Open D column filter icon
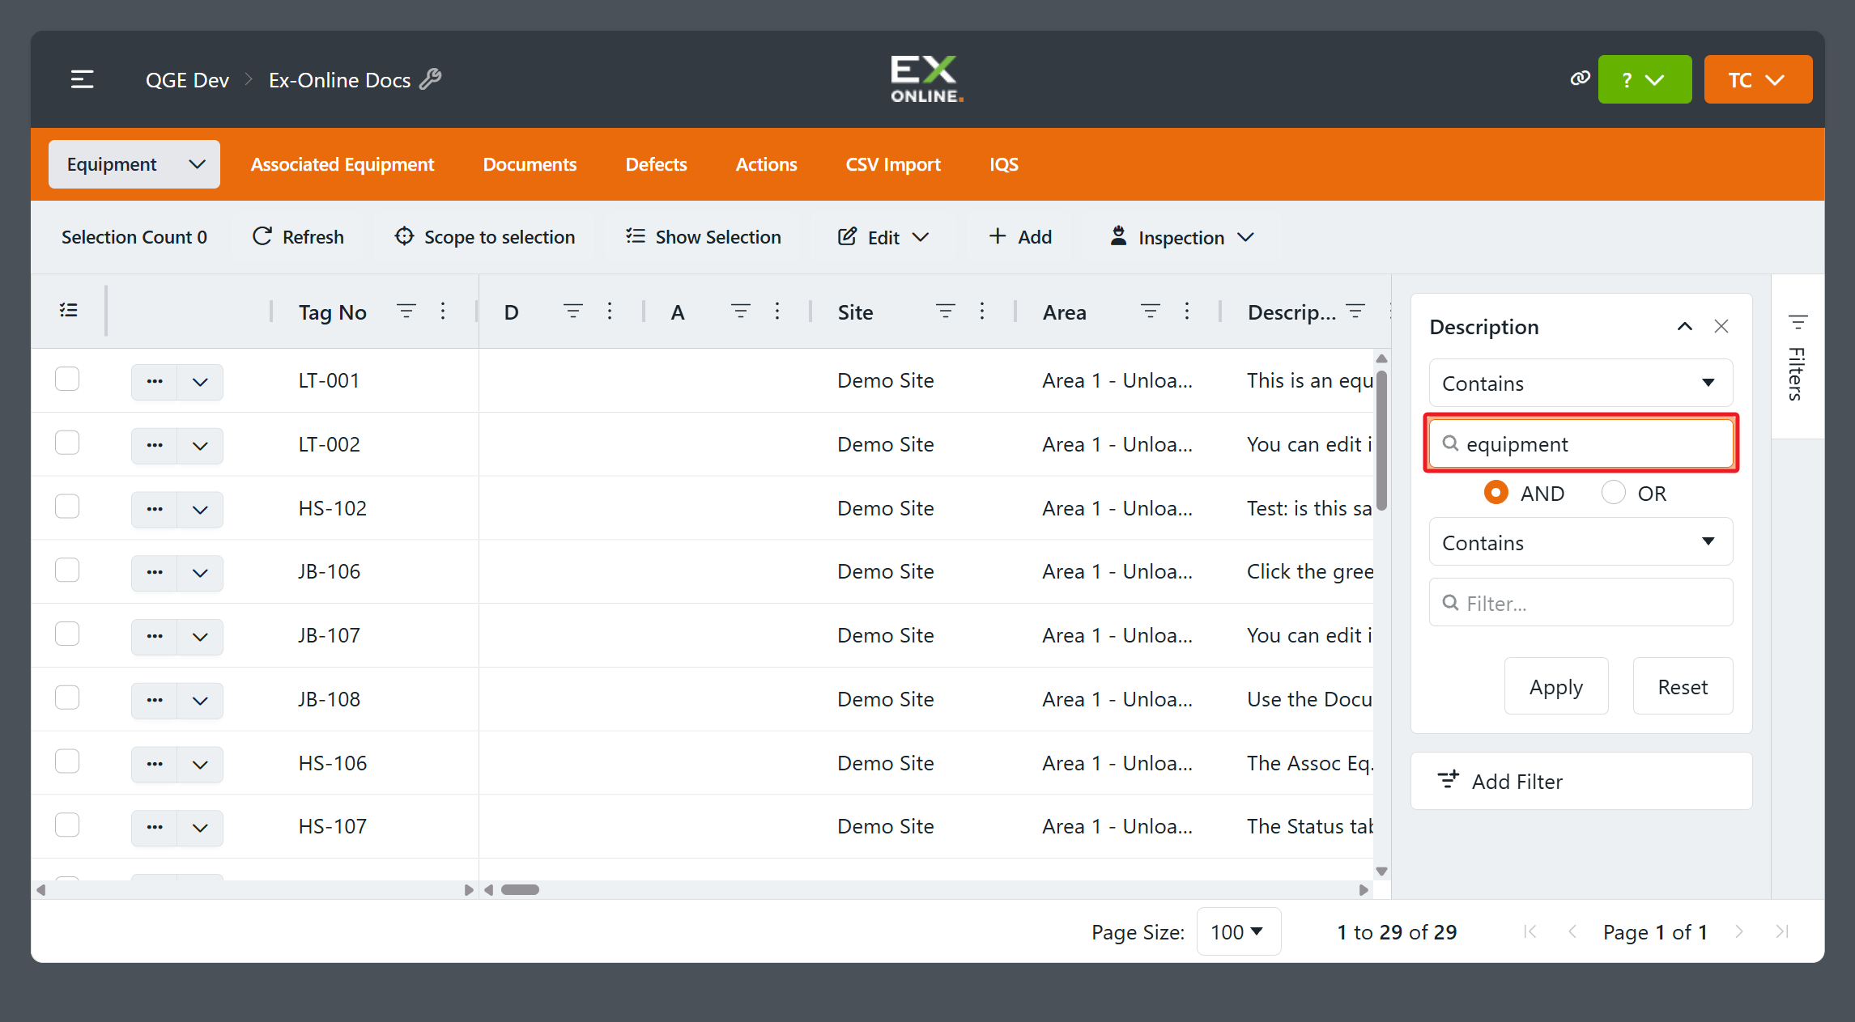The image size is (1855, 1022). (573, 312)
